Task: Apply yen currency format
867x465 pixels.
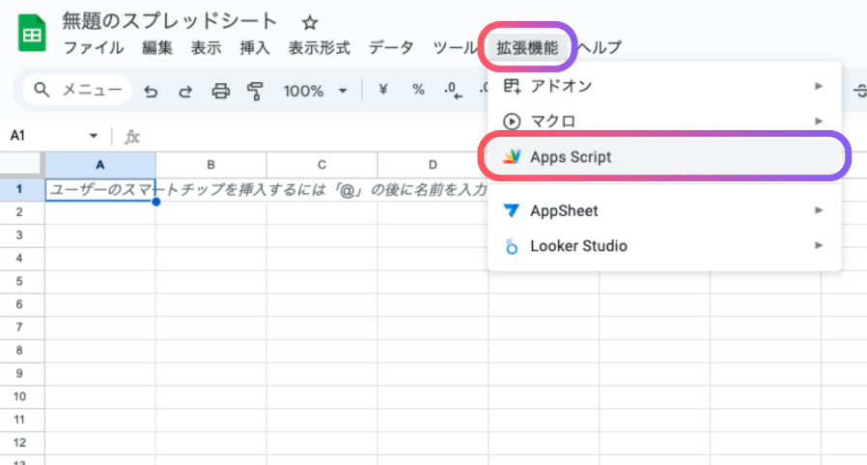Action: click(383, 90)
